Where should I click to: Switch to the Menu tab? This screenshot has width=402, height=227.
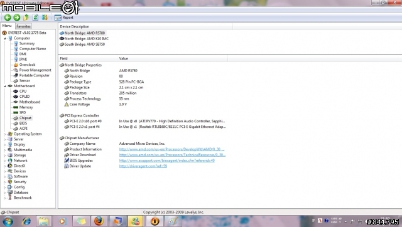point(7,26)
